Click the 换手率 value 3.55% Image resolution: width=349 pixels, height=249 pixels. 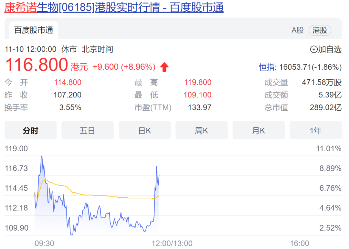click(x=70, y=107)
